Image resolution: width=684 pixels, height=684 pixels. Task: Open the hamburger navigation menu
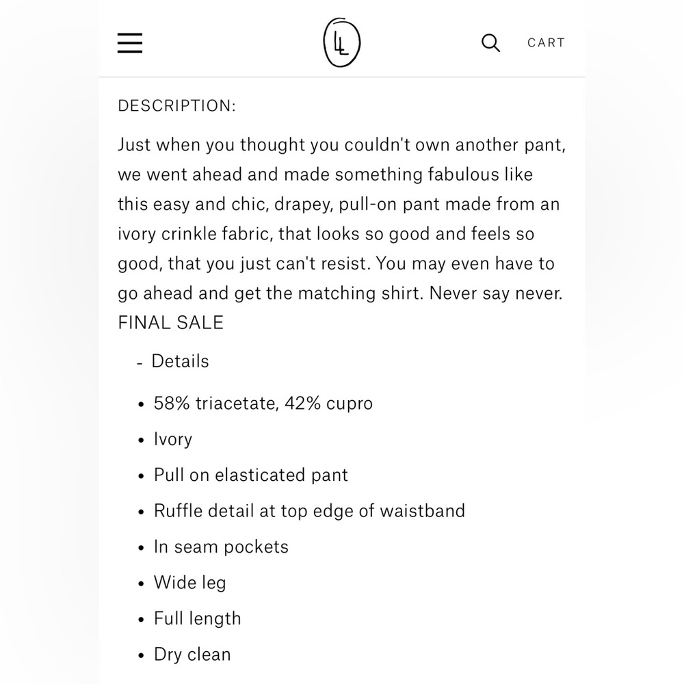(x=130, y=42)
